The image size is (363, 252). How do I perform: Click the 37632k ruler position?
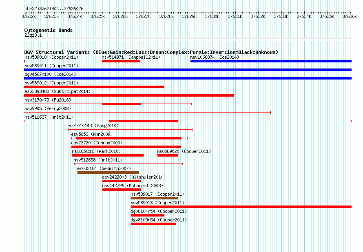pyautogui.click(x=258, y=16)
